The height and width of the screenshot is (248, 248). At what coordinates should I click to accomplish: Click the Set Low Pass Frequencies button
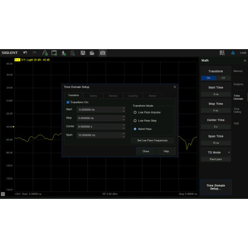[x=152, y=140]
